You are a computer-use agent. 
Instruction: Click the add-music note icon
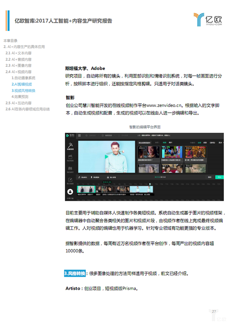point(79,177)
